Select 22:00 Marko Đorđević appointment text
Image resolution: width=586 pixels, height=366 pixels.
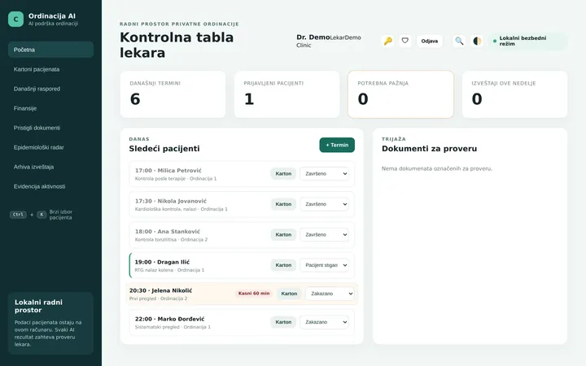click(x=169, y=319)
